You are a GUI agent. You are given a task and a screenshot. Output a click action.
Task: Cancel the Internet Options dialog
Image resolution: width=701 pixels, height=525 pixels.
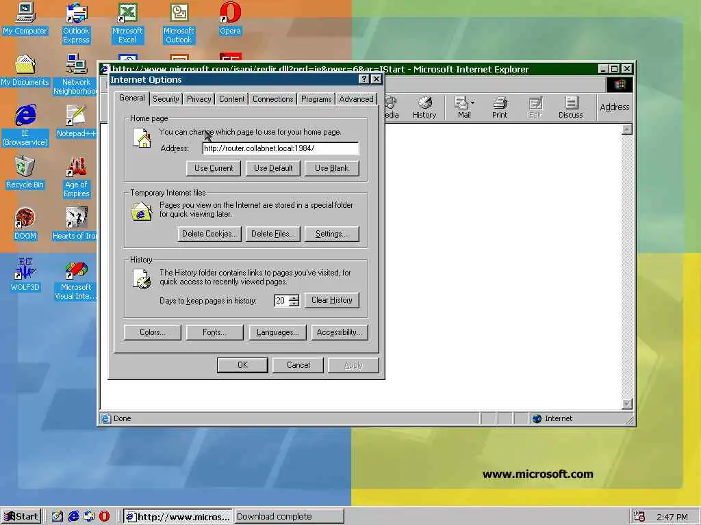tap(298, 365)
